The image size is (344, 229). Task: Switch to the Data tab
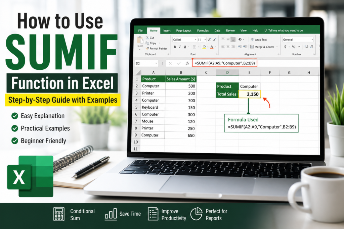pyautogui.click(x=217, y=31)
